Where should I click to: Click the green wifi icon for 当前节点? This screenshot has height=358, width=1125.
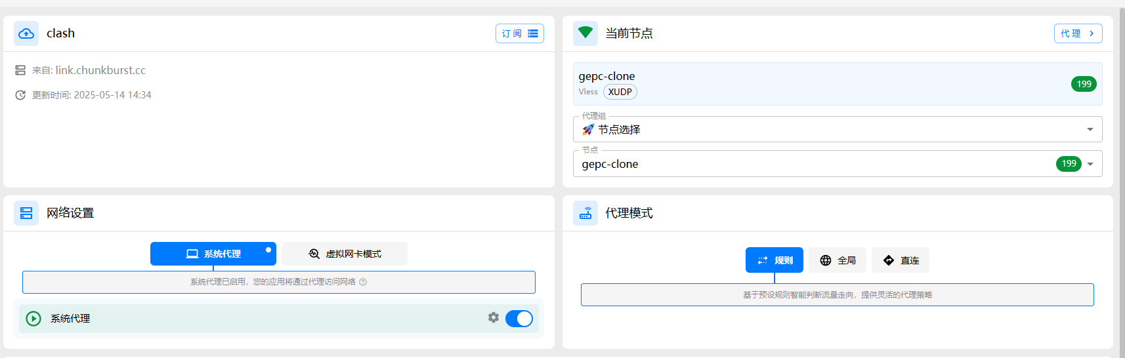click(x=585, y=33)
